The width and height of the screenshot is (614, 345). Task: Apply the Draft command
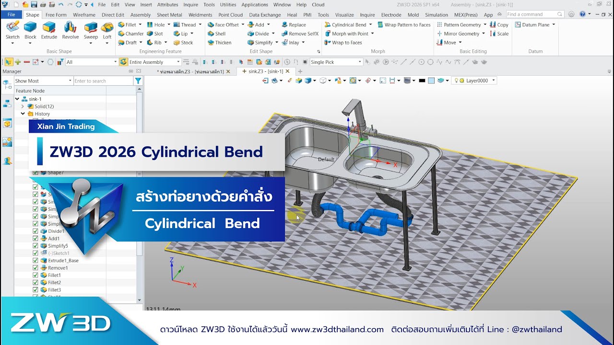click(x=128, y=43)
